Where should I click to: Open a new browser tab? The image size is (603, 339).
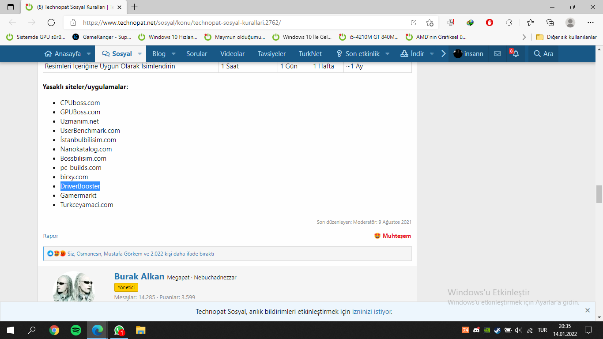click(x=135, y=7)
